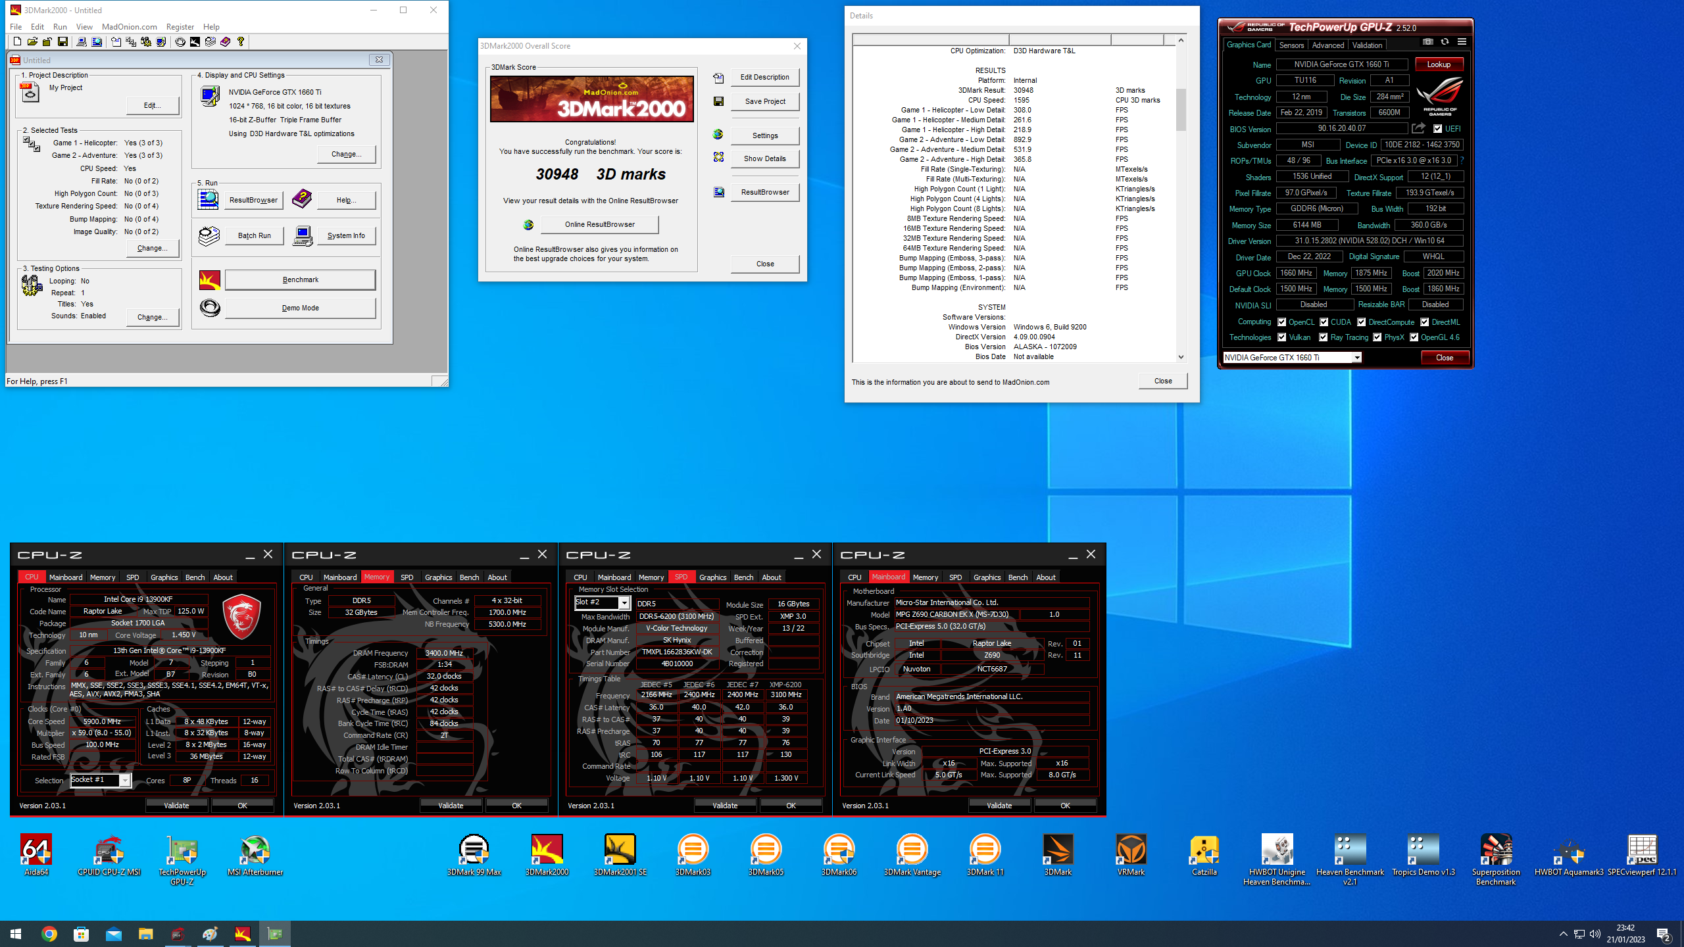Open 3DMark2001 SE desktop shortcut
Screen dimensions: 1684x947
(x=620, y=855)
